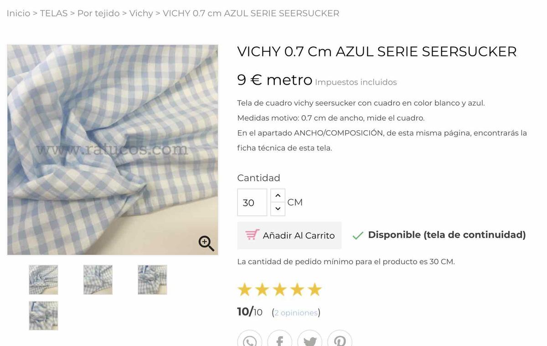The height and width of the screenshot is (346, 547).
Task: Click the magnifier zoom icon on image
Action: pos(206,243)
